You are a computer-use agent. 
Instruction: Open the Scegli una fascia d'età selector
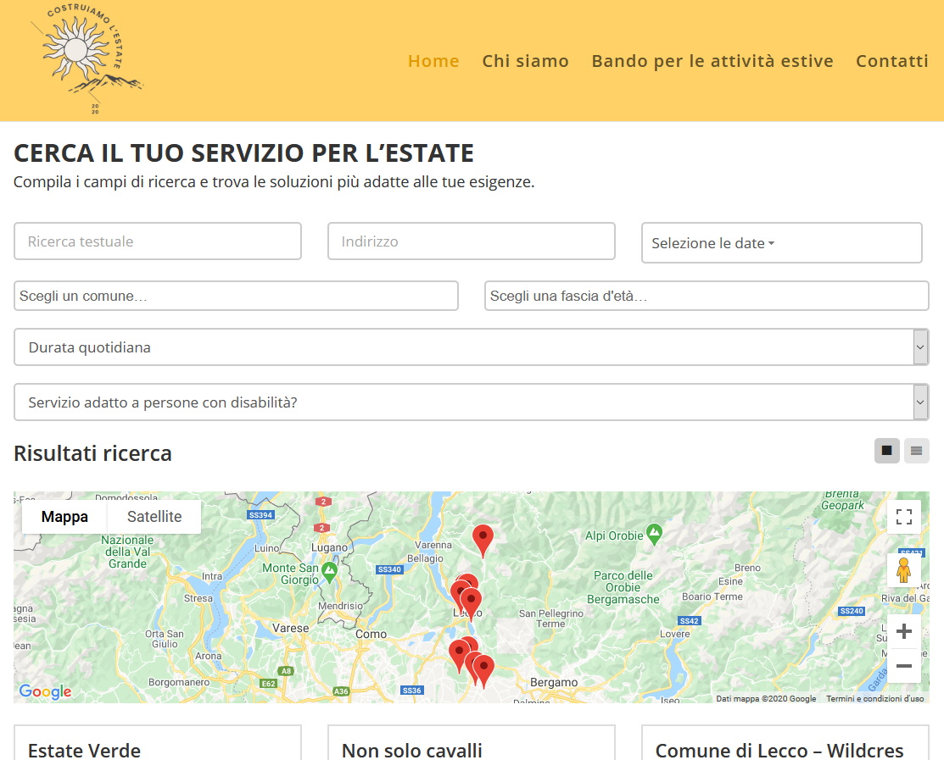point(707,296)
